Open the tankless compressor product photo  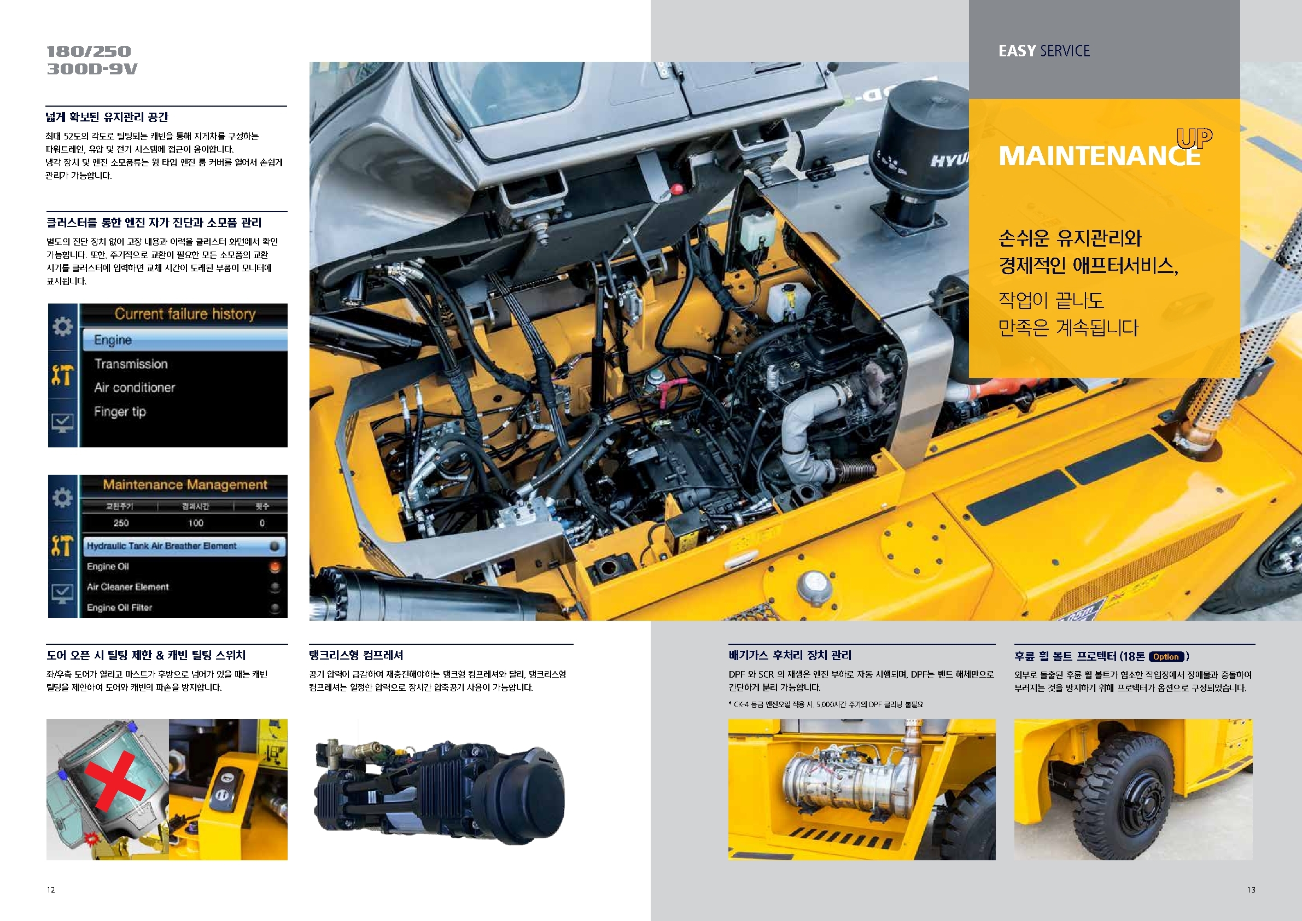tap(440, 791)
